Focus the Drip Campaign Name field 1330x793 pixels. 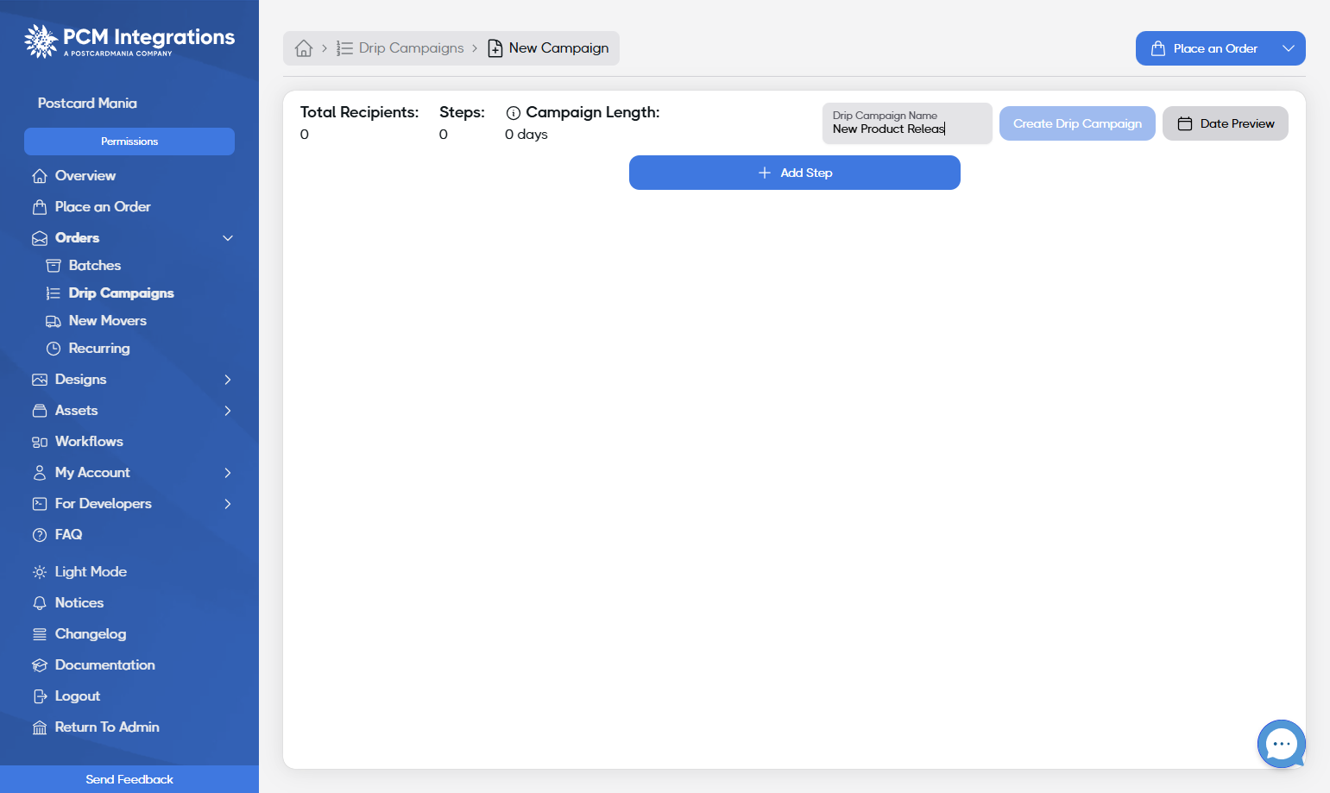pos(907,123)
